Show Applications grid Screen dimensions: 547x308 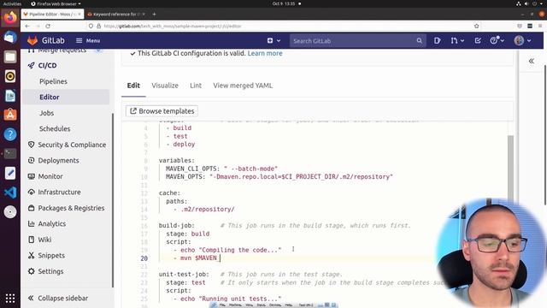(x=10, y=299)
